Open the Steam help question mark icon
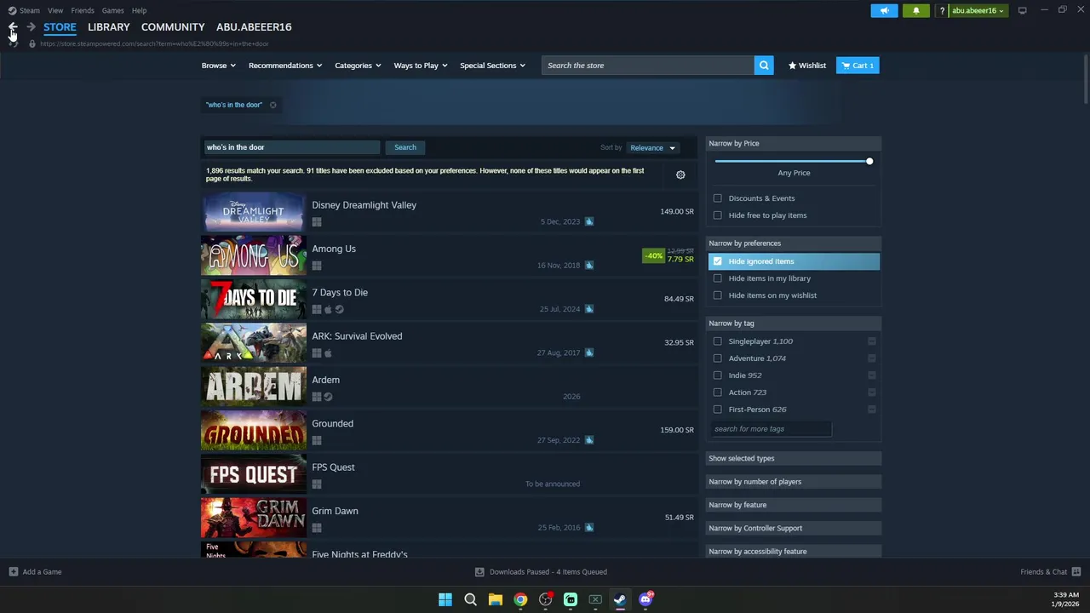 pyautogui.click(x=942, y=10)
